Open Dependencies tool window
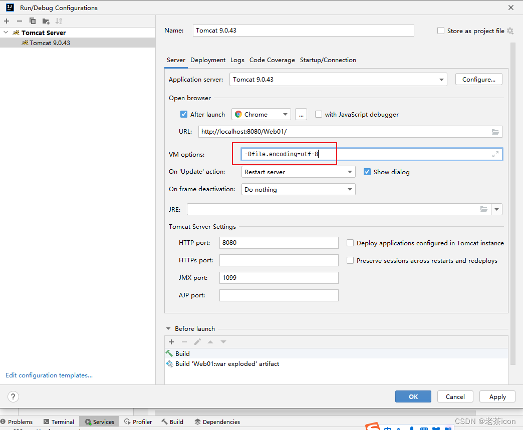523x430 pixels. [x=217, y=421]
